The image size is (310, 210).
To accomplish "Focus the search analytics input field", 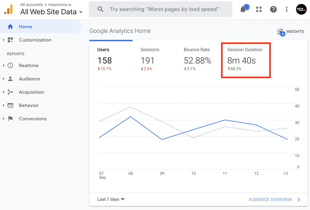I will [x=160, y=9].
